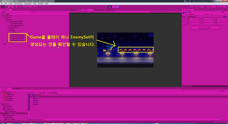Select the 1_Animation folder in Project
This screenshot has height=124, width=228.
10,112
